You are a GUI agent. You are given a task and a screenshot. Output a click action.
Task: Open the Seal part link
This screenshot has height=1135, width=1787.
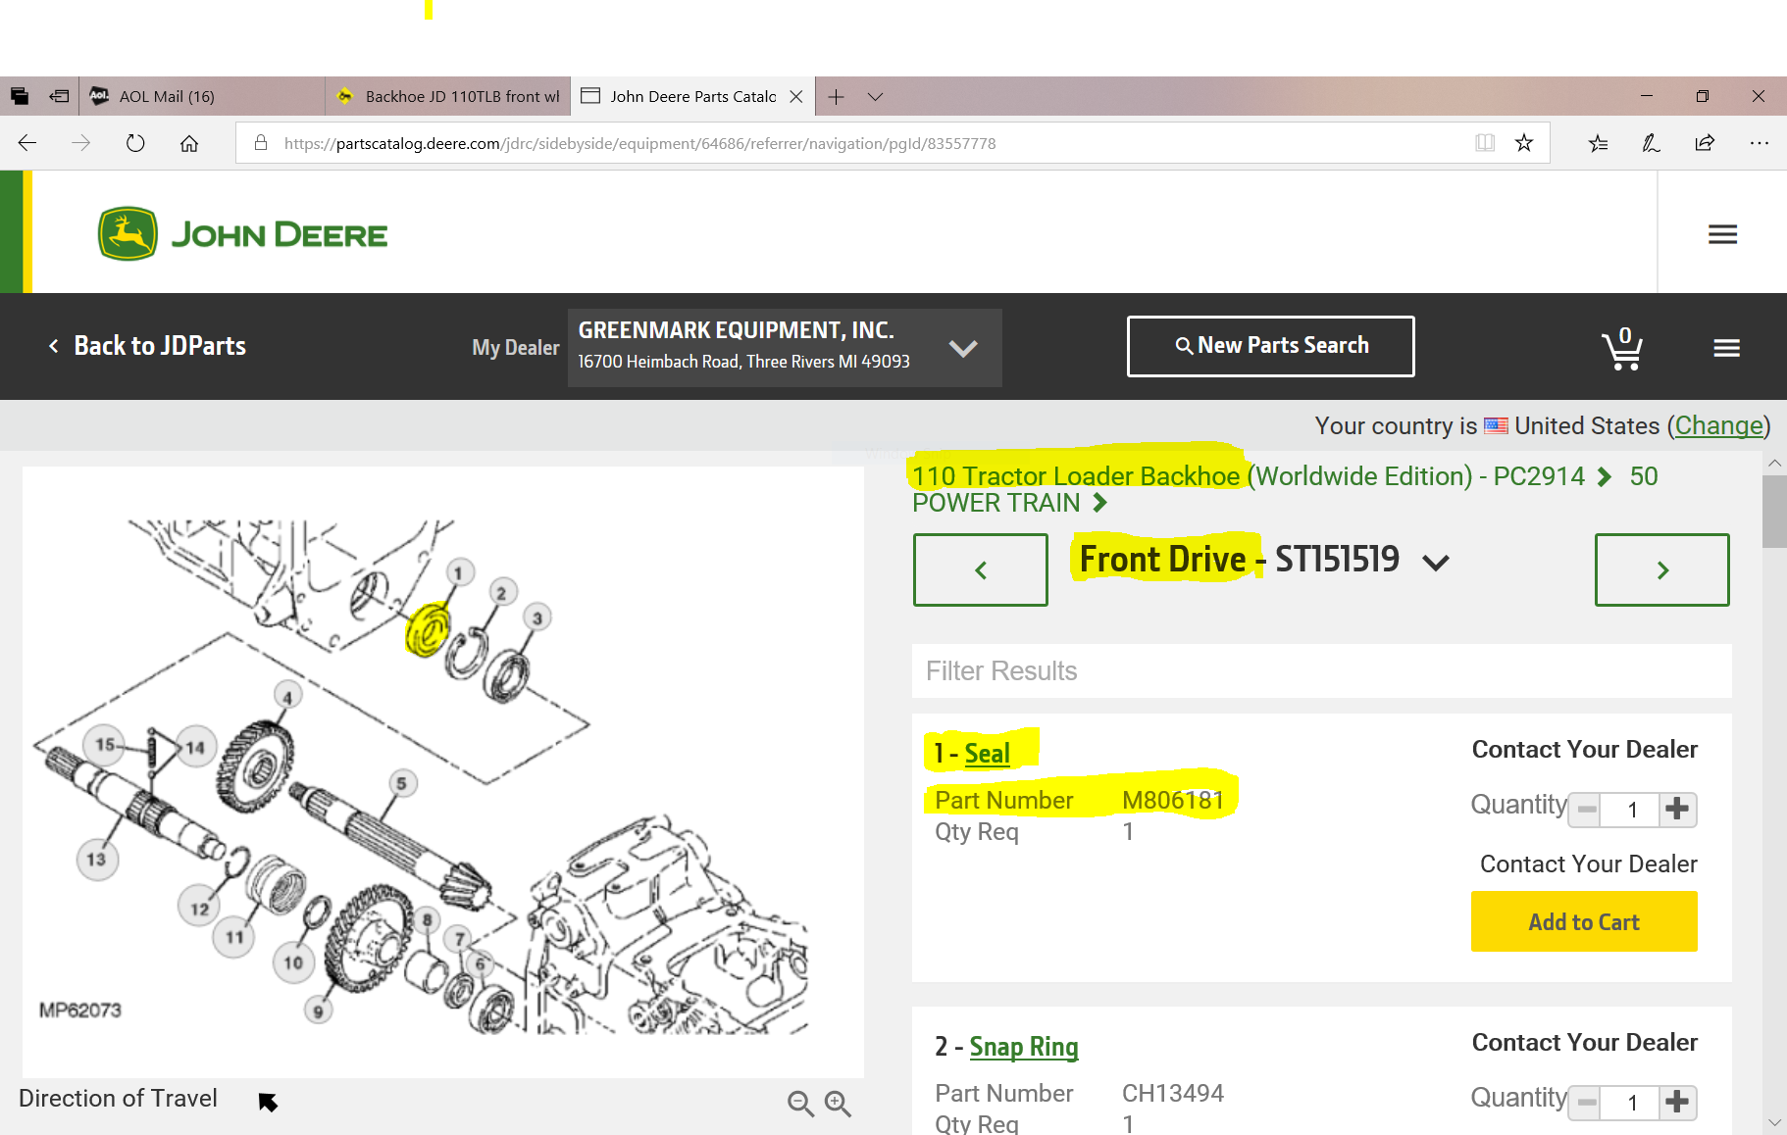point(987,753)
